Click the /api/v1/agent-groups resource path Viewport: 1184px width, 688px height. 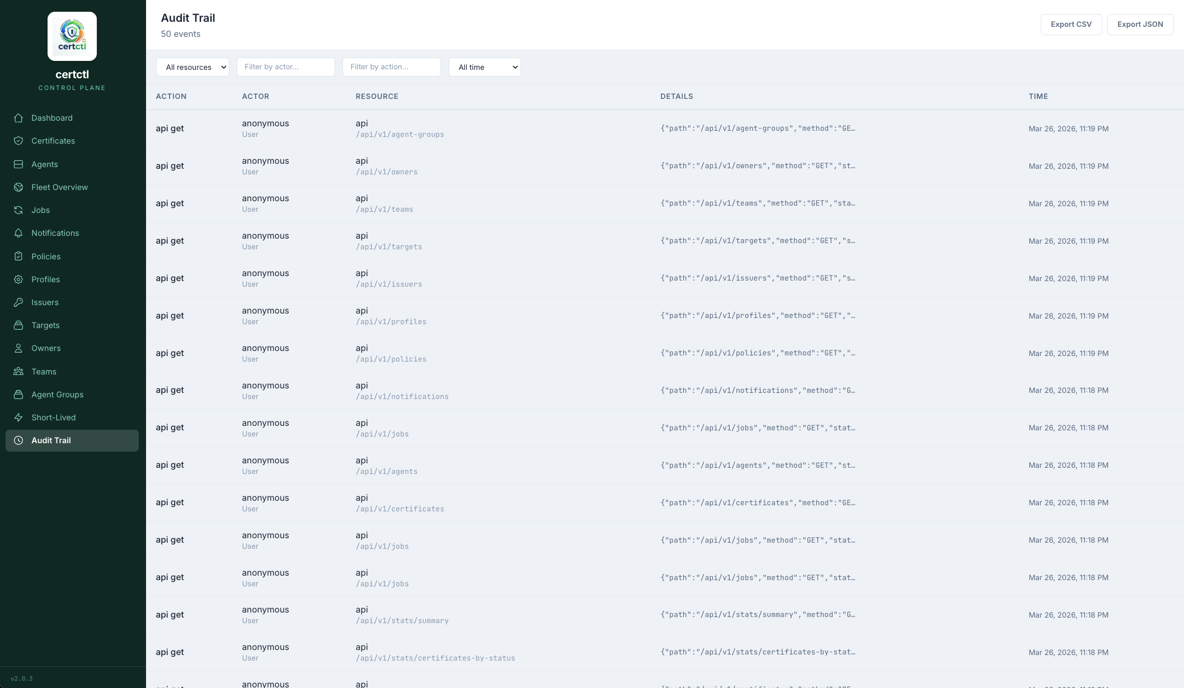click(400, 135)
